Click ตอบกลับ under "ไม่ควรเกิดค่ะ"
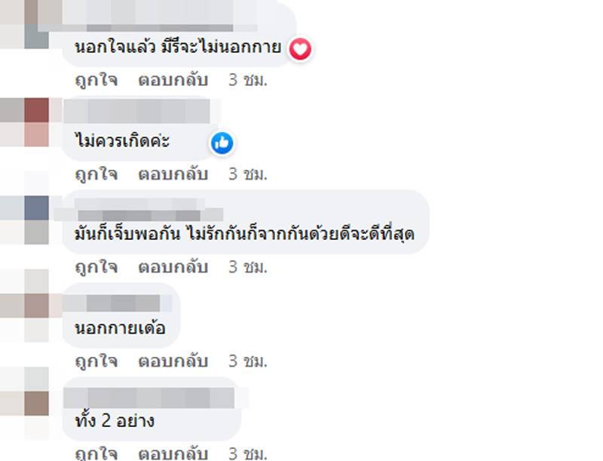 tap(172, 174)
